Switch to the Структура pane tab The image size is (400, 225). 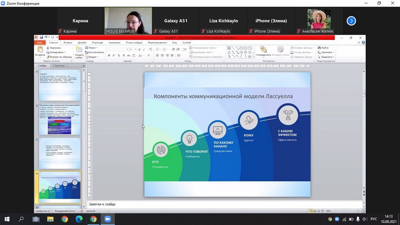59,66
